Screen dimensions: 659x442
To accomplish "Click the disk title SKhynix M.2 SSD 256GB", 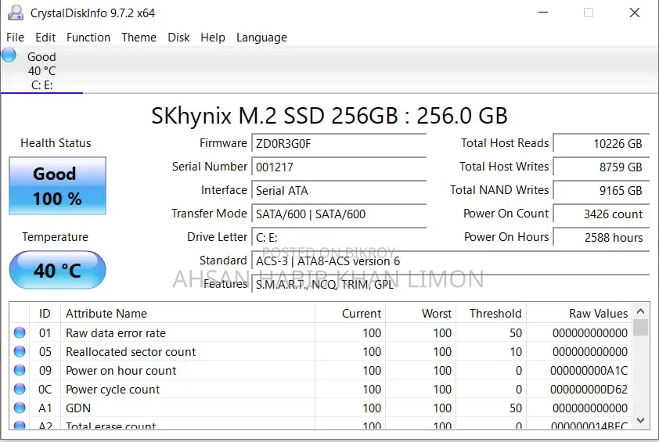I will (329, 116).
